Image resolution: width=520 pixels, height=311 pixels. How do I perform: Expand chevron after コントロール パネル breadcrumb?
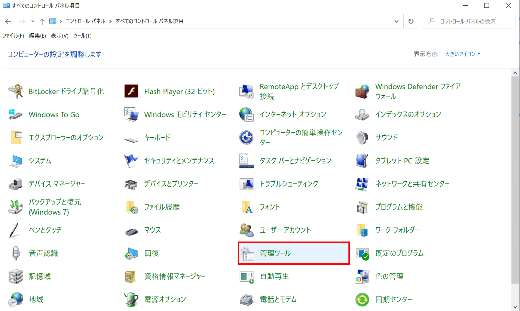[x=110, y=21]
